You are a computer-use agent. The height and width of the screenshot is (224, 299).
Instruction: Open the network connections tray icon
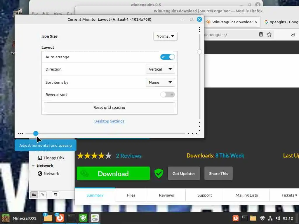click(x=270, y=218)
